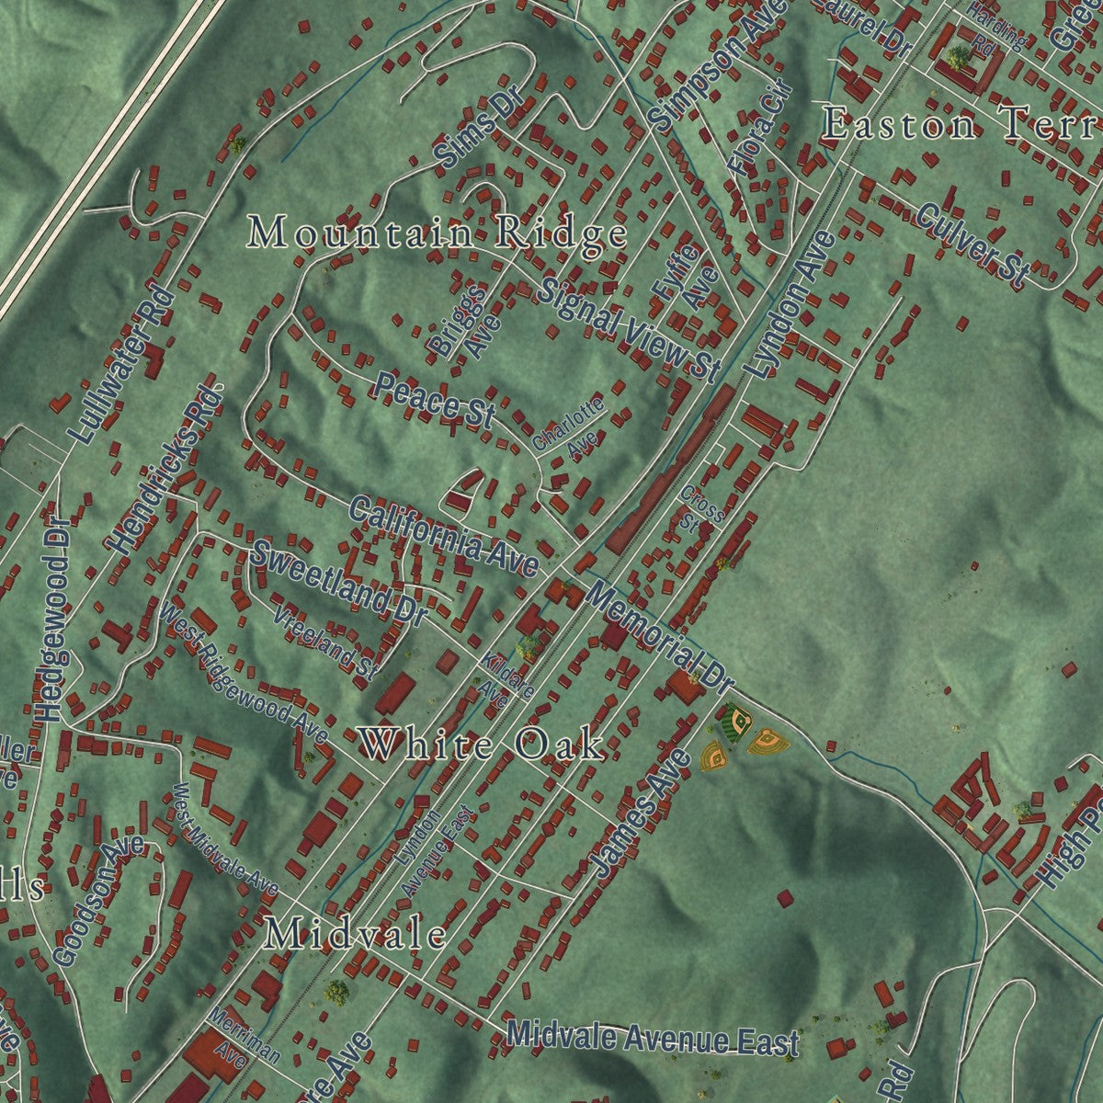Click the Midvale Avenue East label
This screenshot has height=1103, width=1103.
653,1038
